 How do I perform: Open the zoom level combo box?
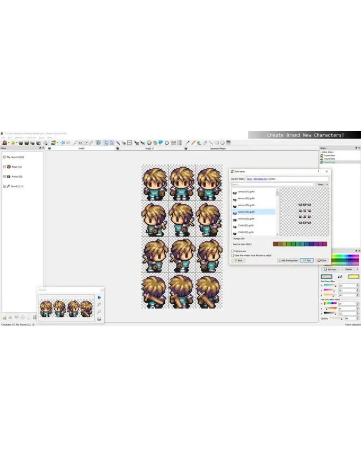[83, 143]
